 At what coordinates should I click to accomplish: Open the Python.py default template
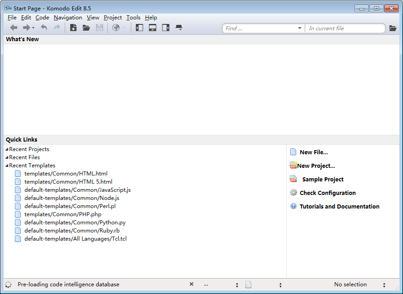pos(75,223)
